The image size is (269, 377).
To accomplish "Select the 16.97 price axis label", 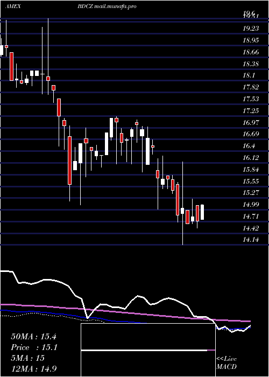I will [251, 123].
